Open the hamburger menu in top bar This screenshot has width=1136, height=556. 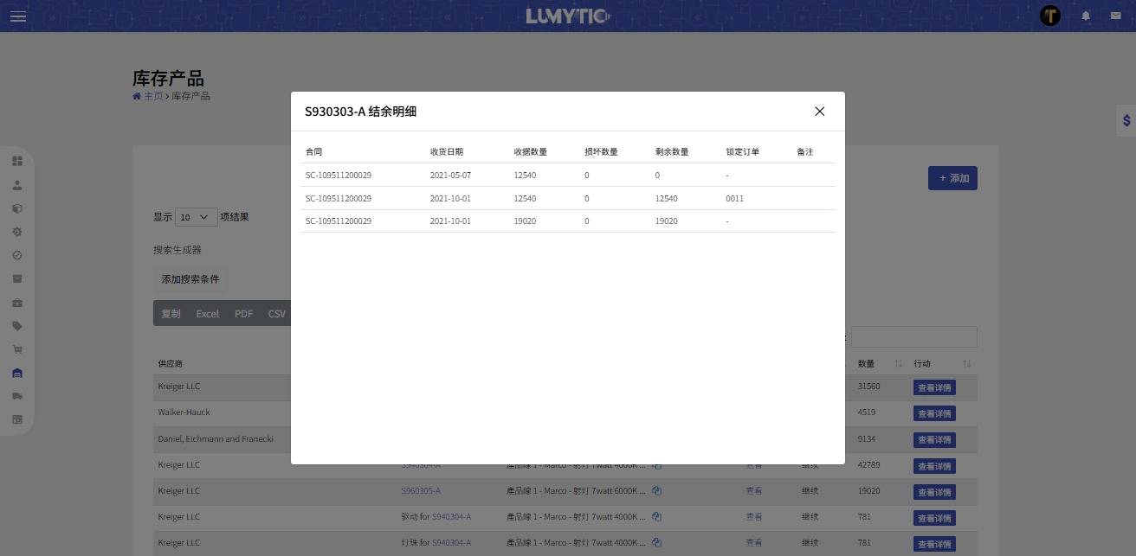tap(18, 16)
